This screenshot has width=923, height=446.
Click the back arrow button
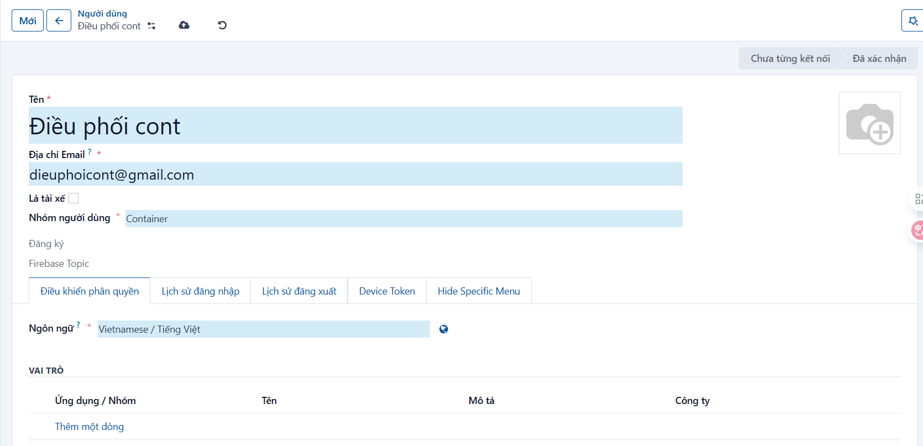tap(59, 20)
